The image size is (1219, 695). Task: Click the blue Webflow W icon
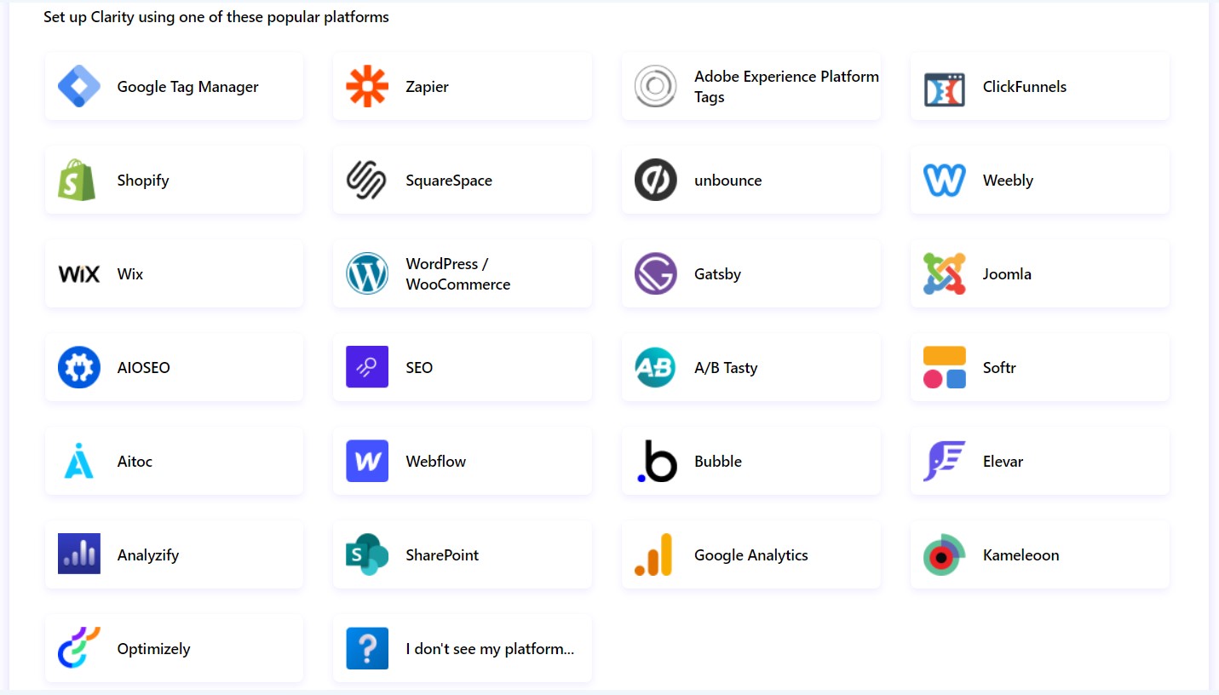[x=367, y=461]
